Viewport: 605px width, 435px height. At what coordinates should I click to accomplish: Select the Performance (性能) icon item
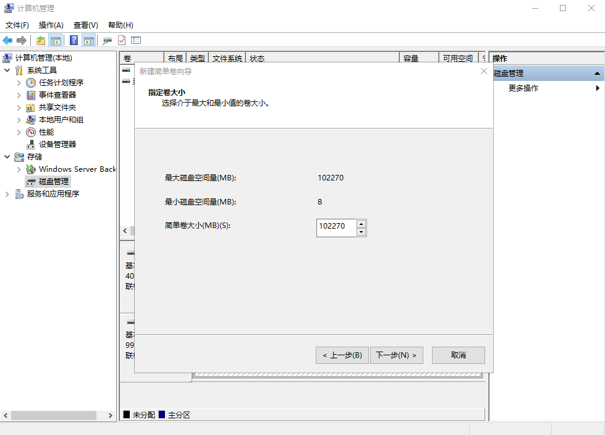31,132
